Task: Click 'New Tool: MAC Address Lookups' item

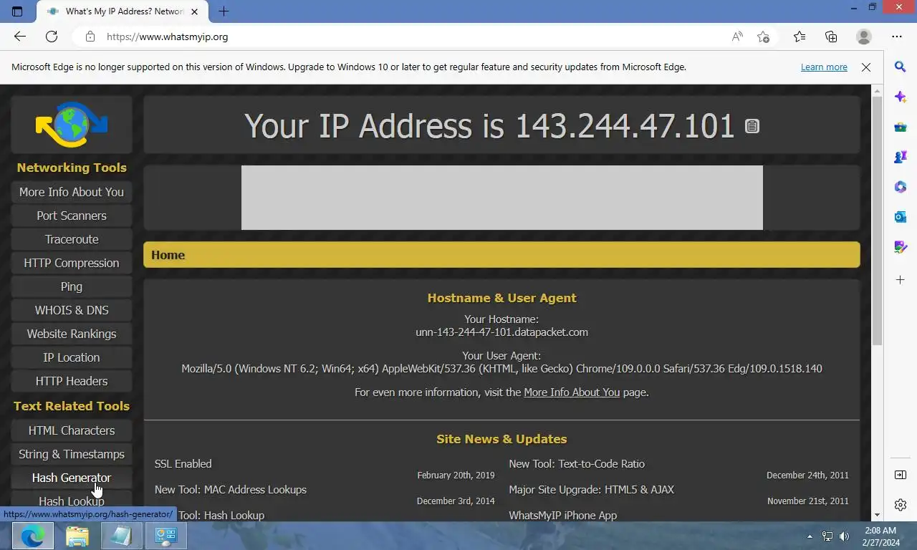Action: click(x=231, y=490)
